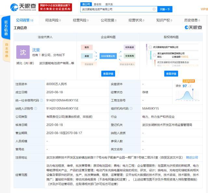Click the 历史法定代表人 box
208x193 pixels.
pyautogui.click(x=127, y=64)
